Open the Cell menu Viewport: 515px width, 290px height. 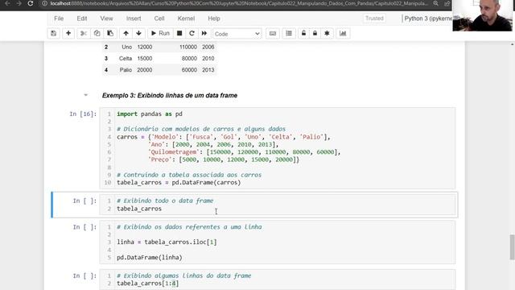(x=159, y=19)
